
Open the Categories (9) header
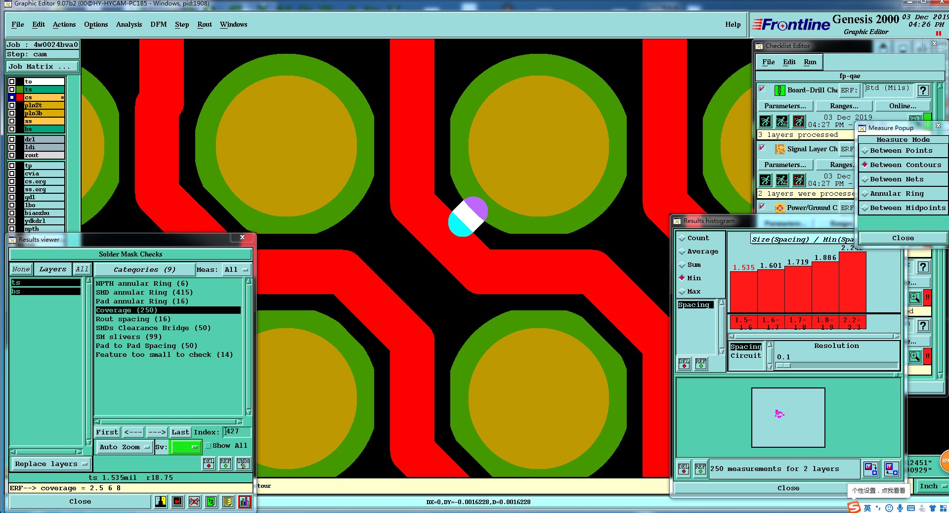pyautogui.click(x=144, y=270)
